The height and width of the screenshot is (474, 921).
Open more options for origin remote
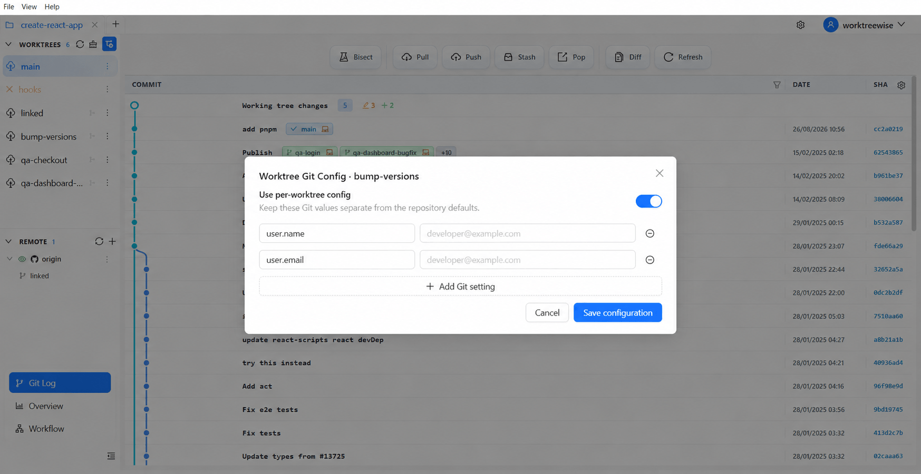point(107,259)
